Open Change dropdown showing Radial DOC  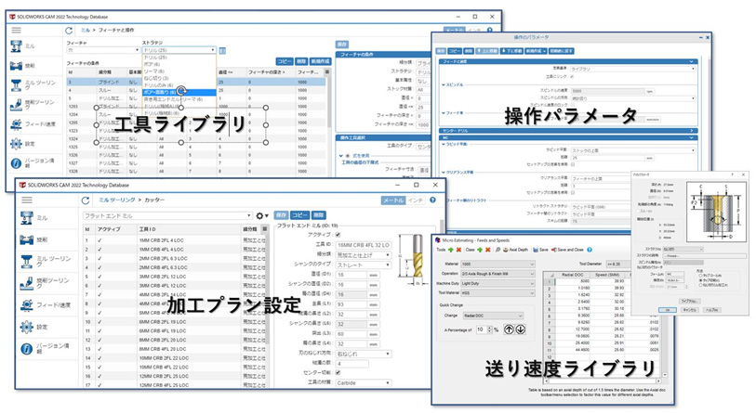click(x=493, y=316)
